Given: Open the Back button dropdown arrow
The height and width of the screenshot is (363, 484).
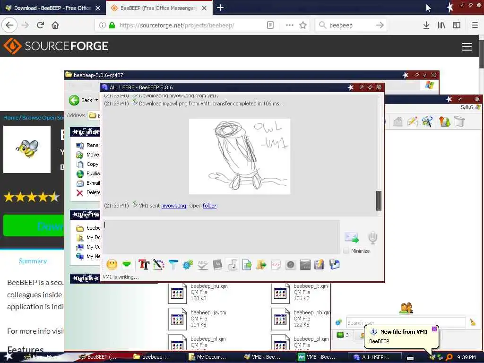Looking at the screenshot, I should click(96, 100).
